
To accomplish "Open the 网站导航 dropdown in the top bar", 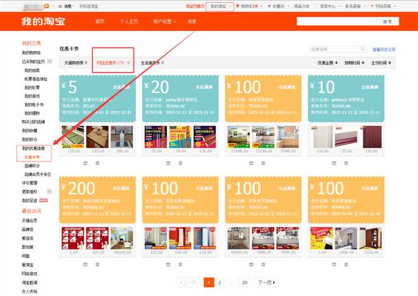I will (383, 6).
